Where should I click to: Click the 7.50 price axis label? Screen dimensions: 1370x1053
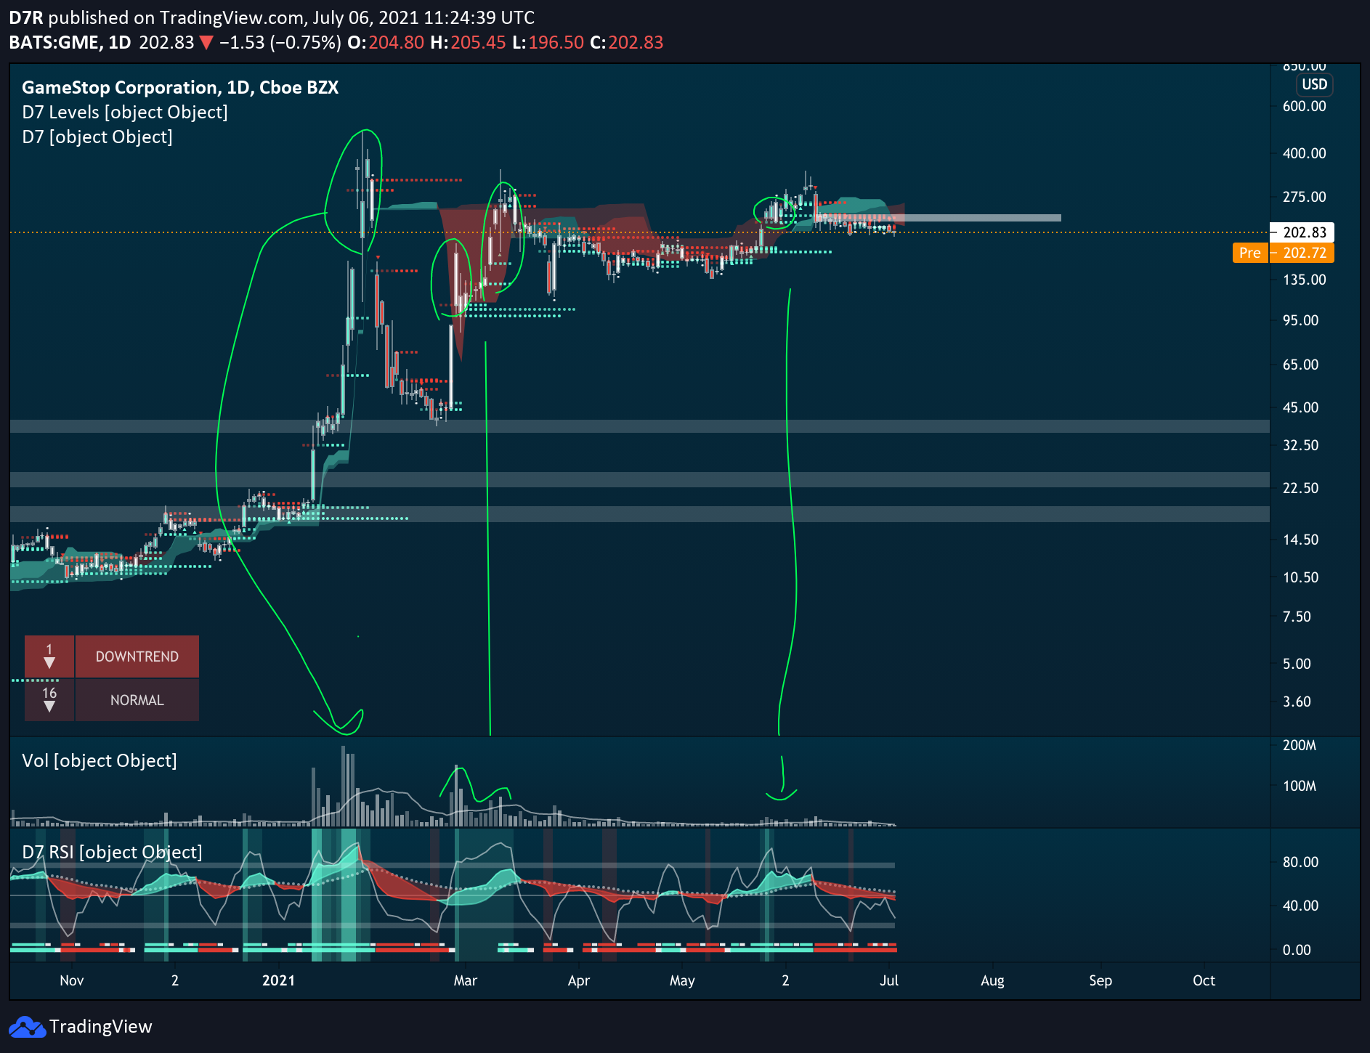[x=1297, y=617]
